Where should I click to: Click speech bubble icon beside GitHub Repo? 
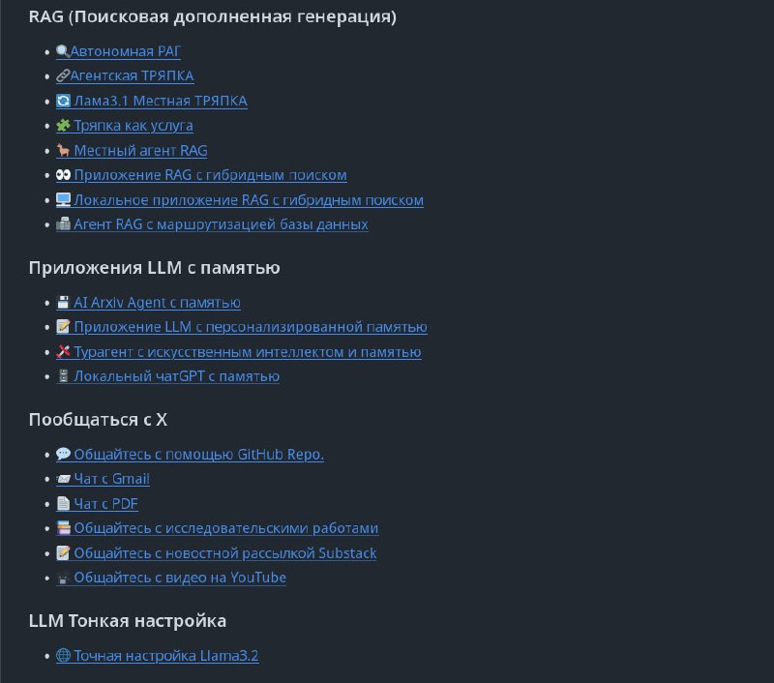pos(63,454)
